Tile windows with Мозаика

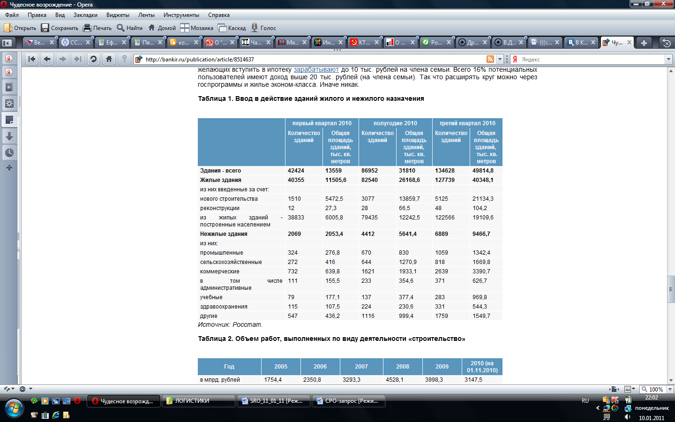(196, 28)
